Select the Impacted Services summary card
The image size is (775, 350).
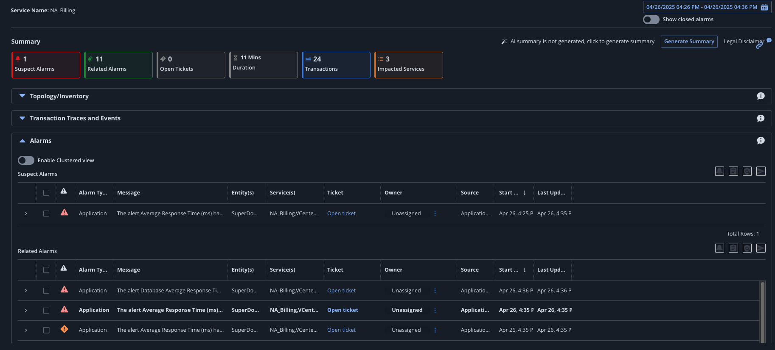(409, 65)
